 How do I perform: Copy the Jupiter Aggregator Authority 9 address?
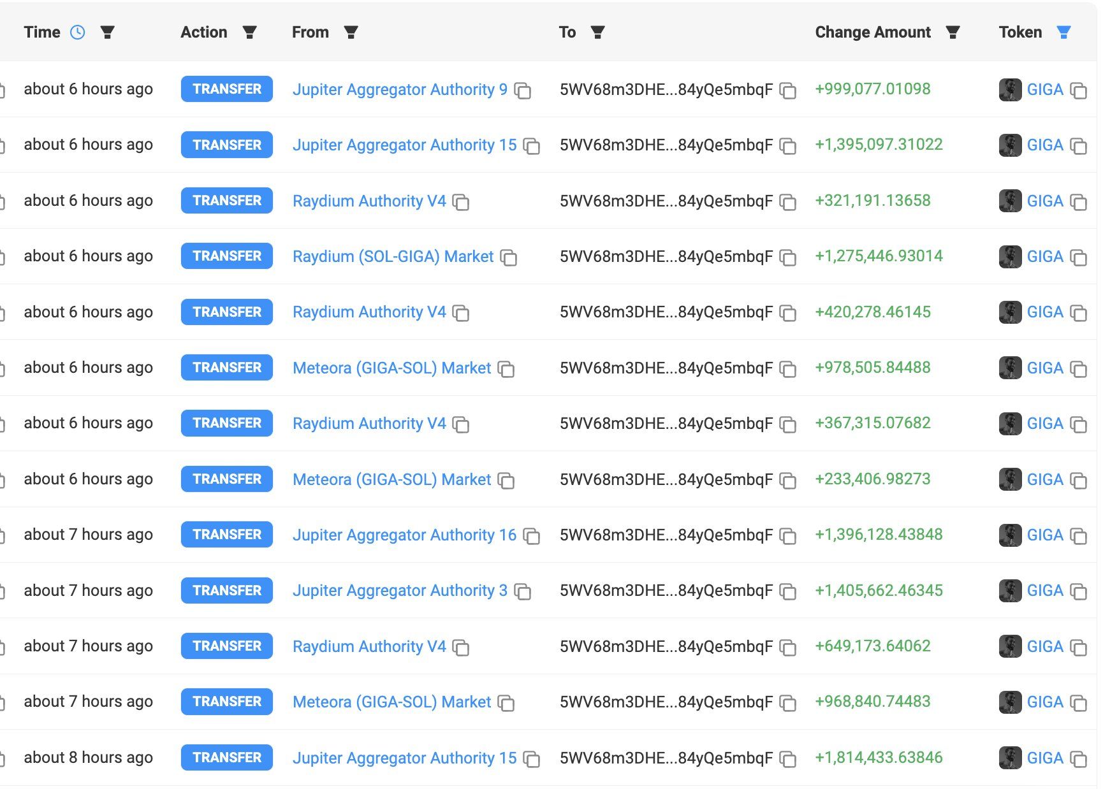tap(523, 91)
